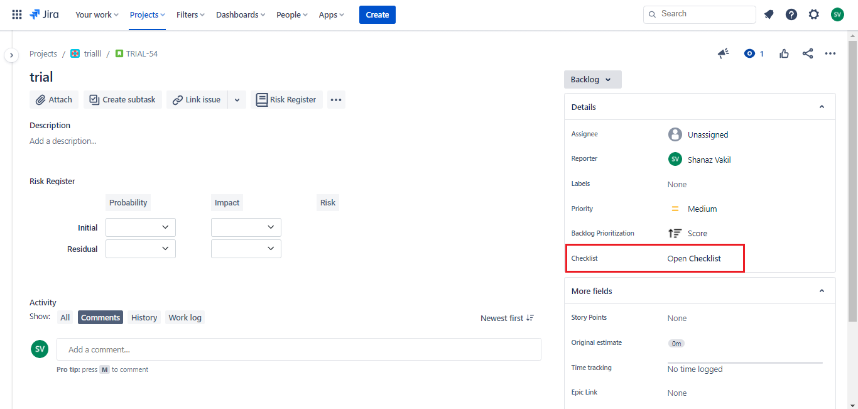Screen dimensions: 858x409
Task: Click the Add a comment field
Action: tap(298, 349)
